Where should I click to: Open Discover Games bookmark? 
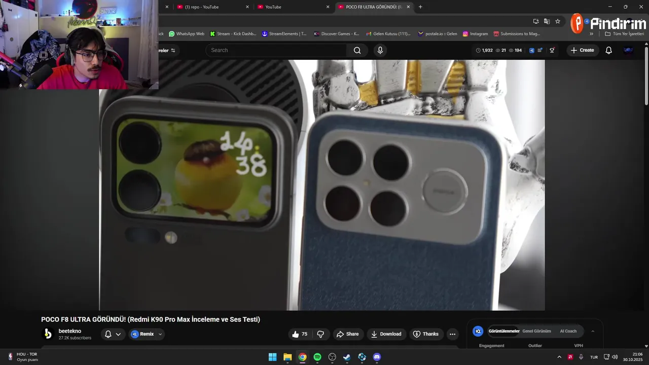pyautogui.click(x=337, y=34)
